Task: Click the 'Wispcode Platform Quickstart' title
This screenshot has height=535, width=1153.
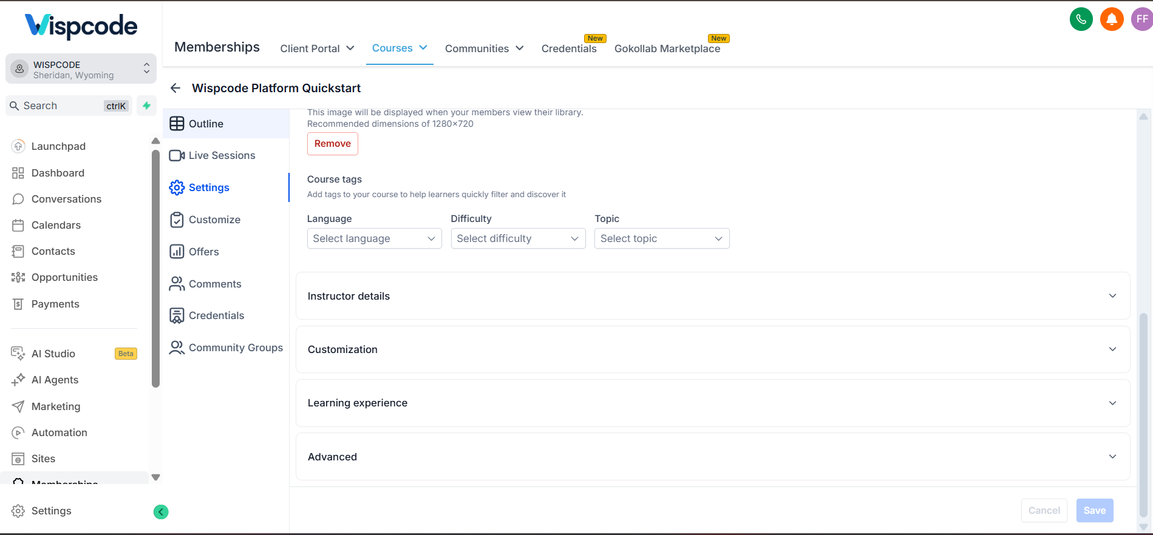Action: coord(276,89)
